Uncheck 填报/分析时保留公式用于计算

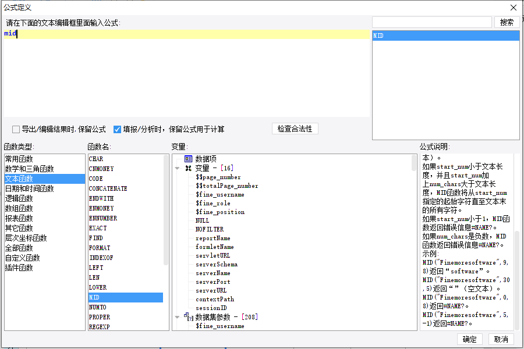pos(117,129)
